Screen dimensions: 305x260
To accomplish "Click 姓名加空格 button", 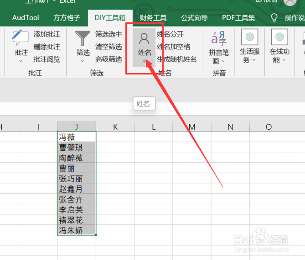I will (x=174, y=47).
